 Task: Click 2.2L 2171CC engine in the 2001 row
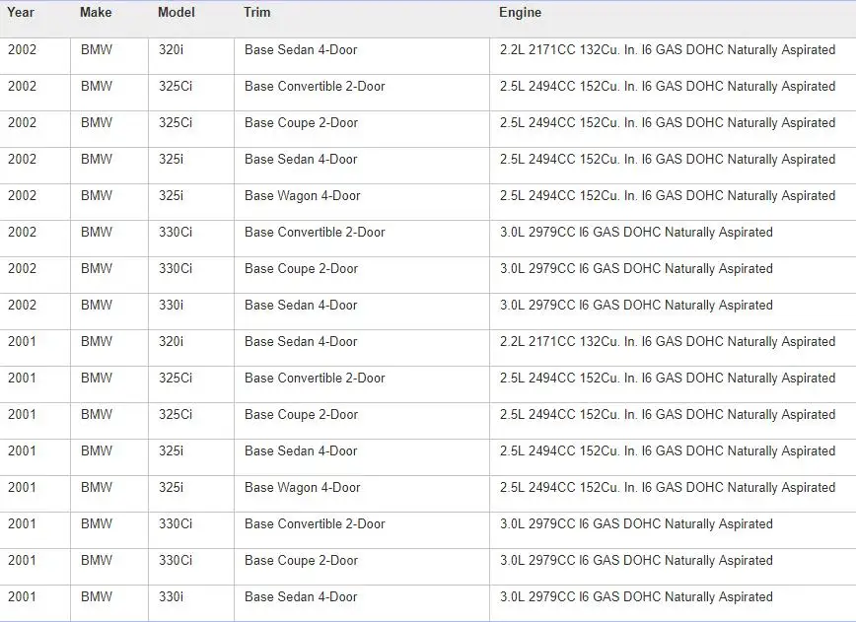tap(668, 342)
